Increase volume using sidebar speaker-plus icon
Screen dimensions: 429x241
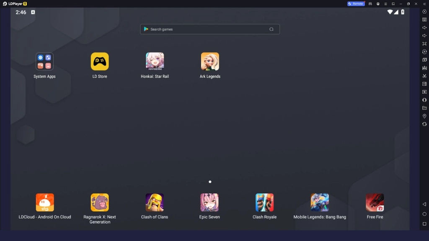point(424,28)
